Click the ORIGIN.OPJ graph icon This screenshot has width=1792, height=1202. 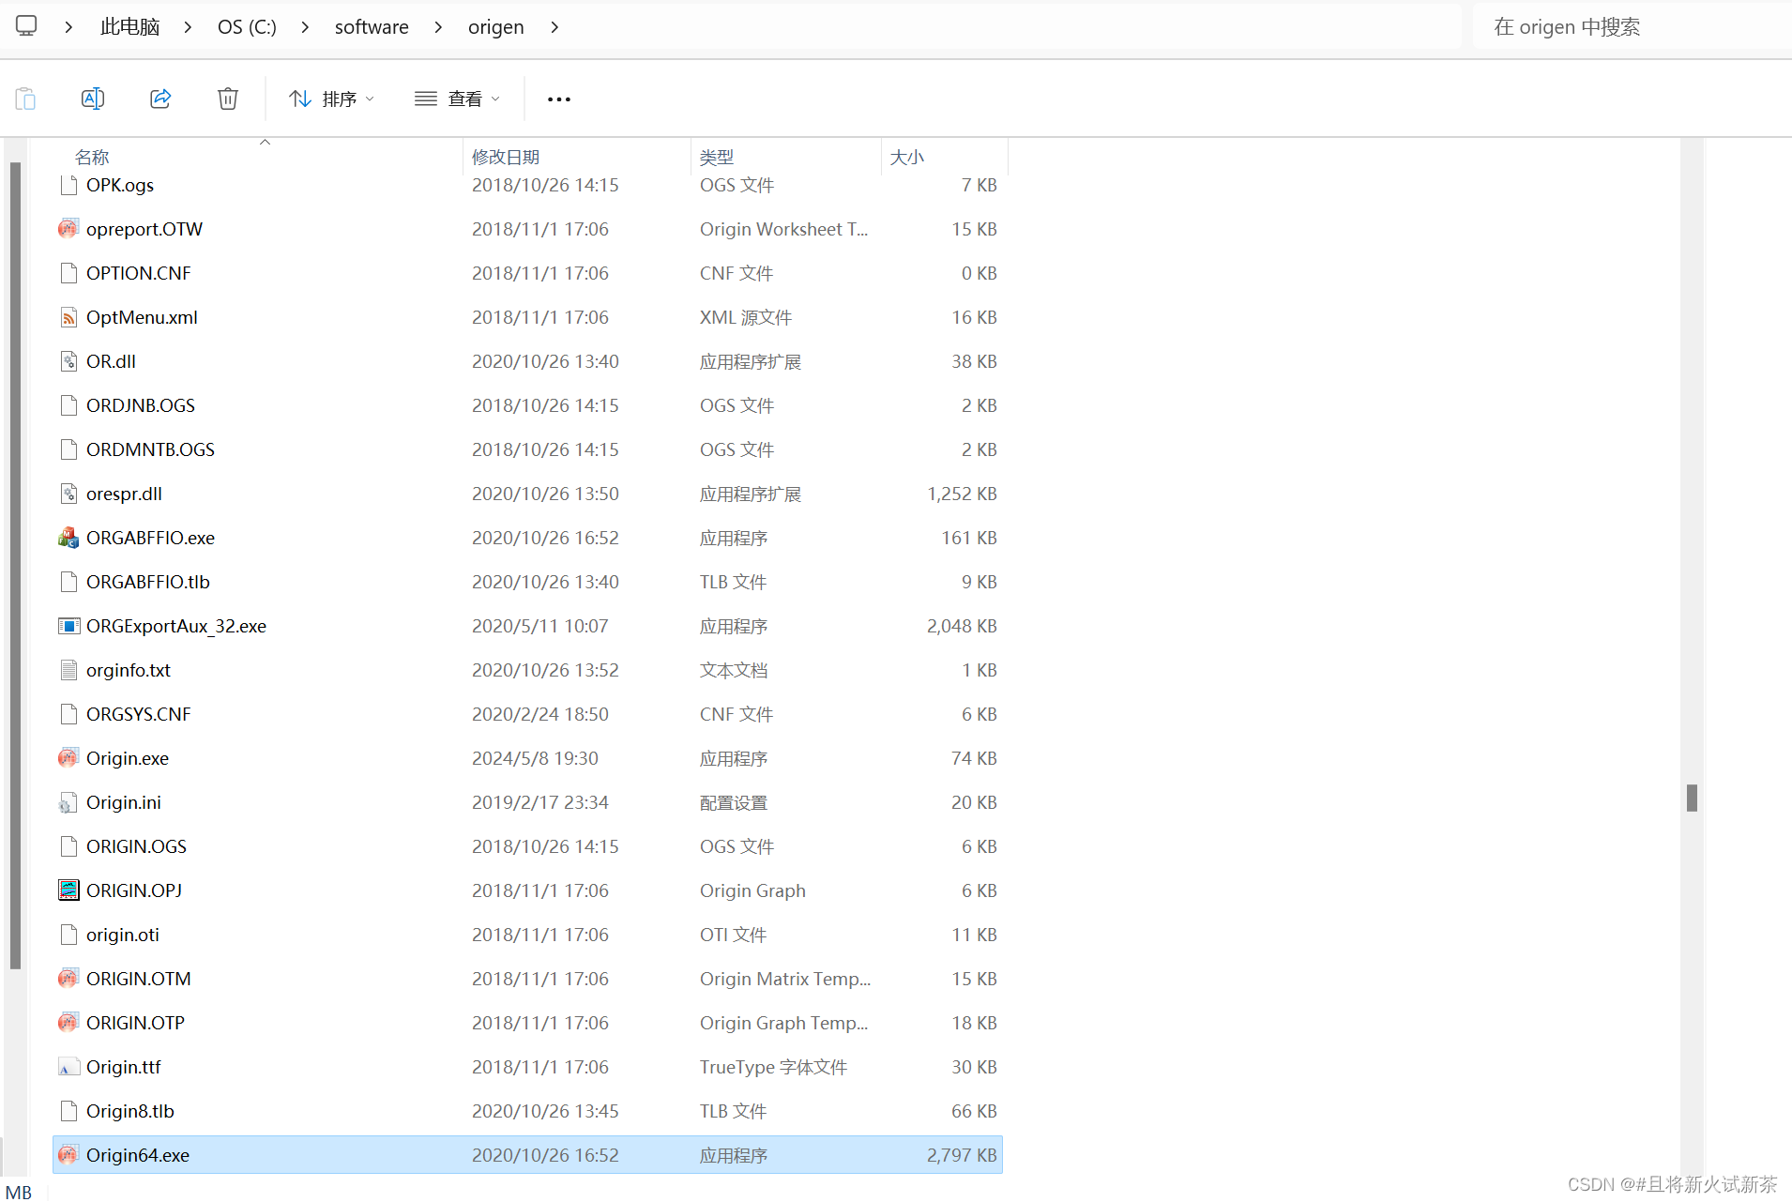pyautogui.click(x=68, y=890)
